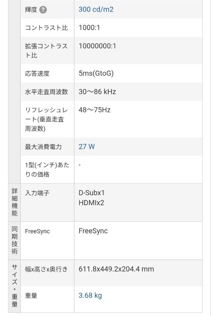211x316 pixels.
Task: Click the 48～75Hz refresh rate value
Action: click(x=94, y=110)
